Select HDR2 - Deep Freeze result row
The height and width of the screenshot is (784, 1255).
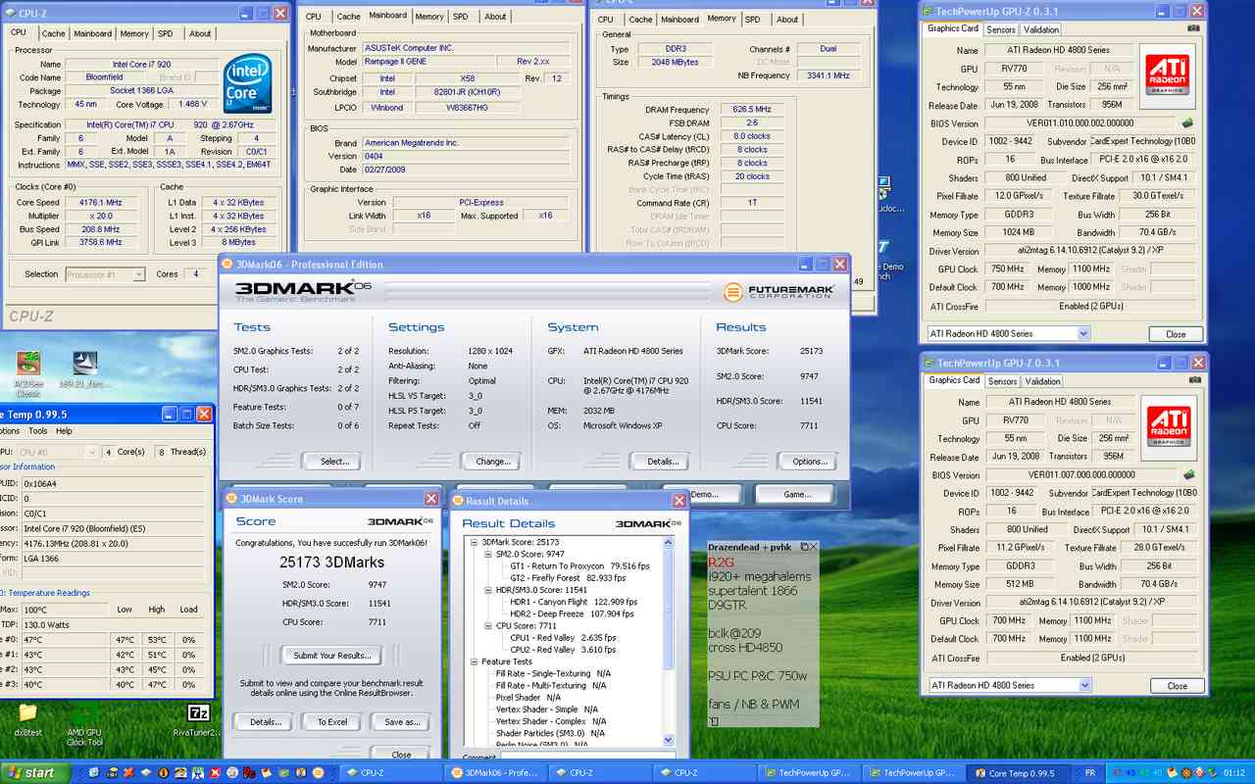573,613
